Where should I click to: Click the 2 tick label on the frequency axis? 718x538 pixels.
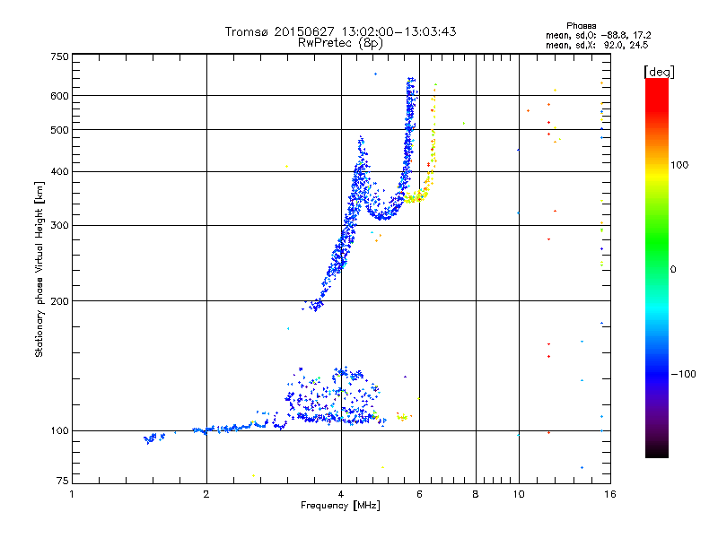pos(206,494)
